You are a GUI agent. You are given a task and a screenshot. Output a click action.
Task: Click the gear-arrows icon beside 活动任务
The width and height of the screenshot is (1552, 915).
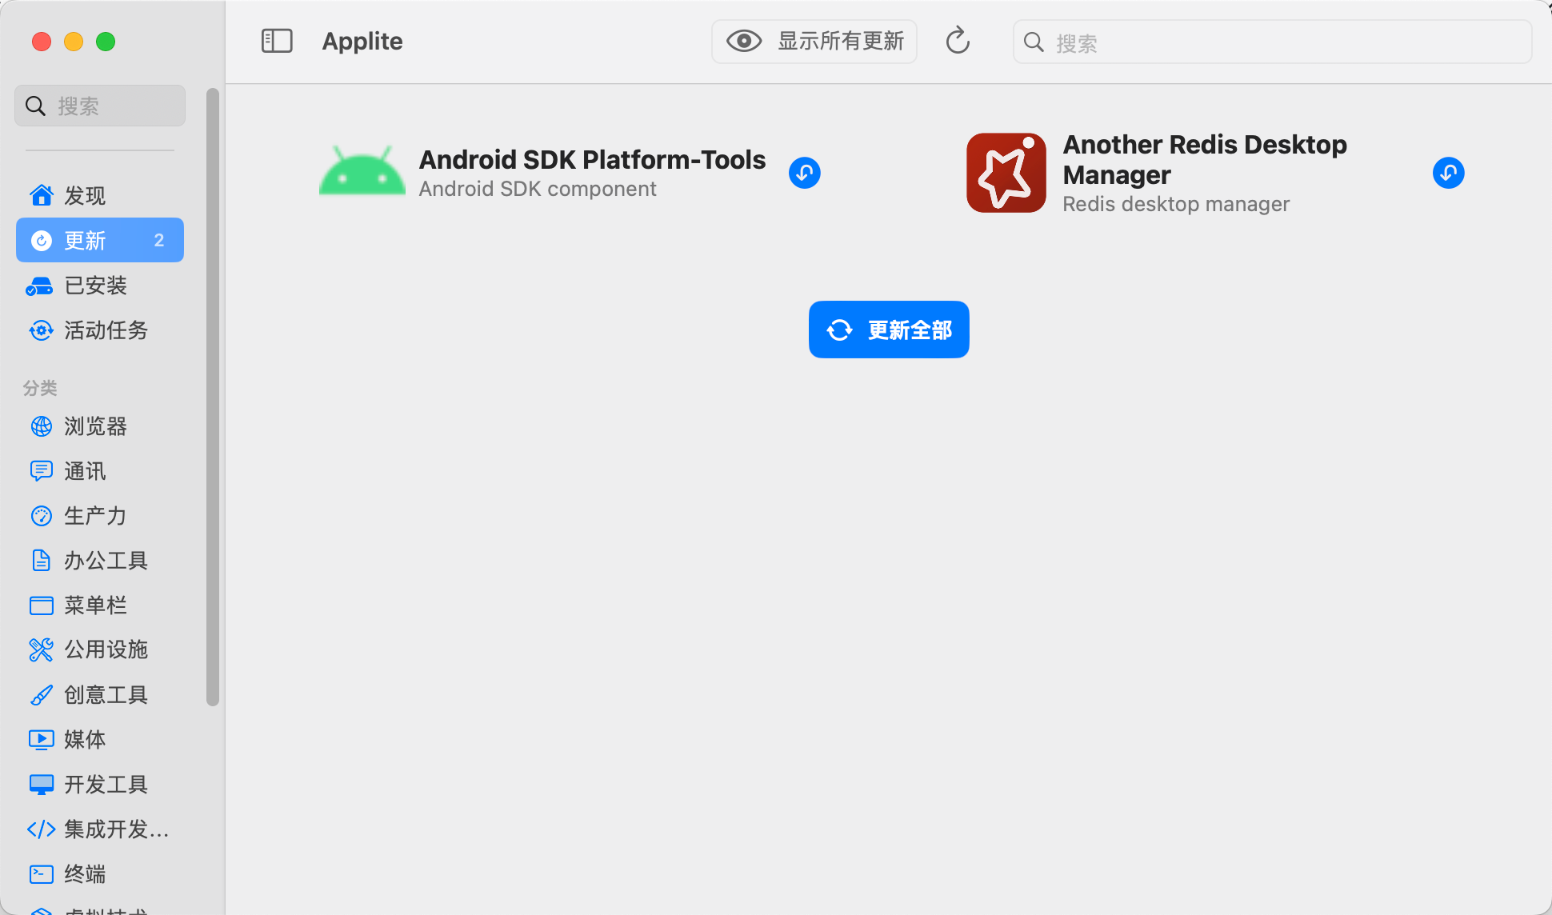coord(41,330)
